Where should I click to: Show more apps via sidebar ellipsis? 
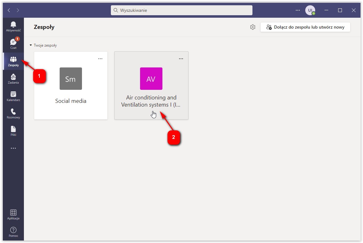(x=13, y=148)
